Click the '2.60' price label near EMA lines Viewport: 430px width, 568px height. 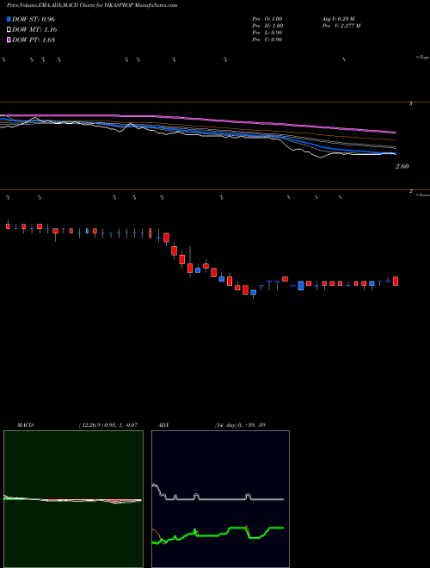coord(402,166)
